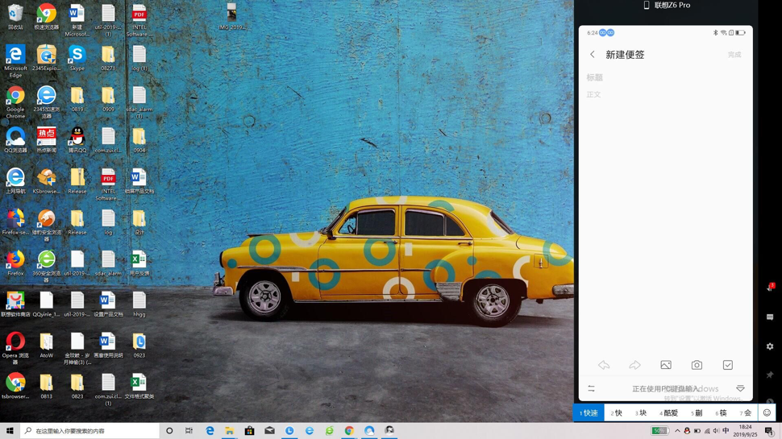This screenshot has height=439, width=782.
Task: Click the undo arrow in note toolbar
Action: [604, 366]
